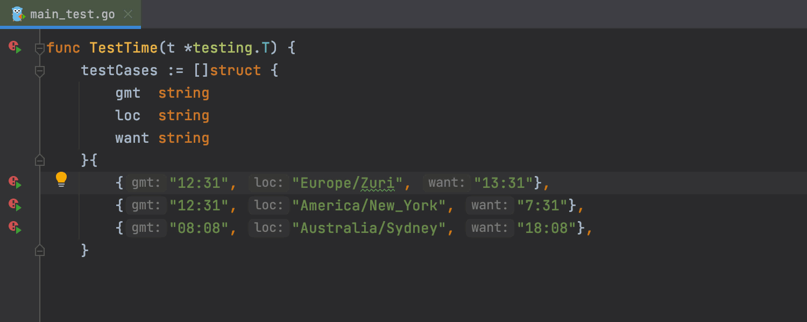The image size is (807, 322).
Task: Click the gmt: inlay hint in Sydney row
Action: pyautogui.click(x=146, y=228)
